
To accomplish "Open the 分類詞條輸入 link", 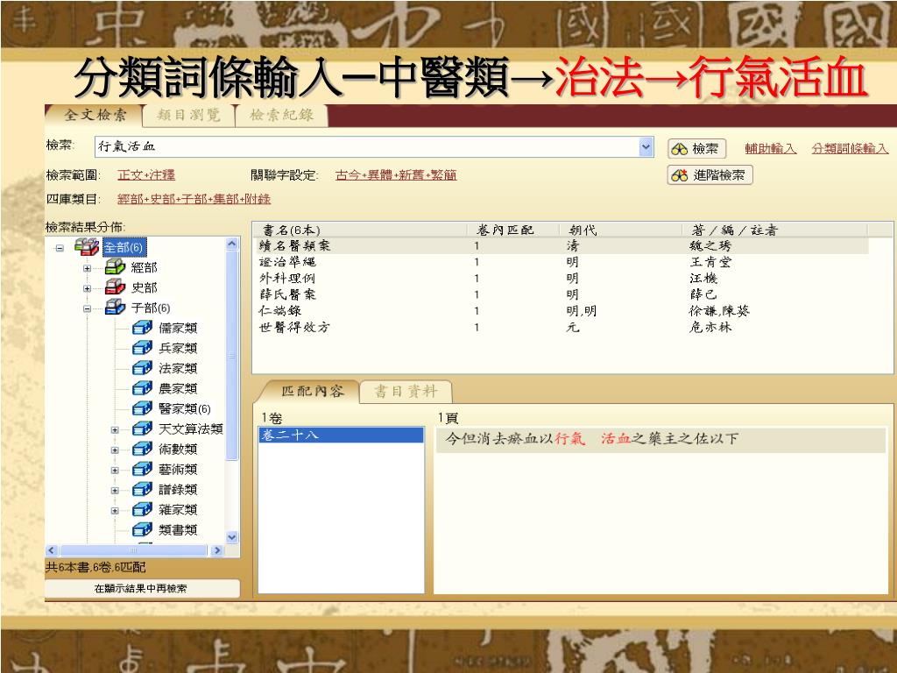I will 850,149.
